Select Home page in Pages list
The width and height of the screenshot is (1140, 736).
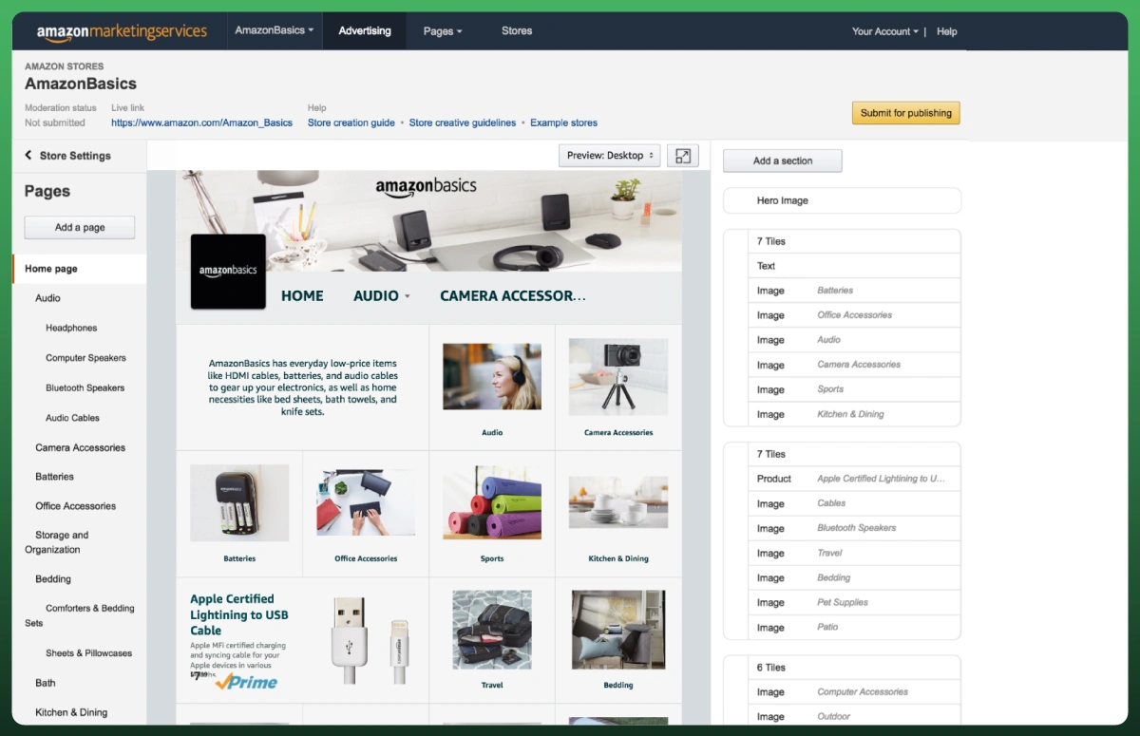tap(80, 269)
